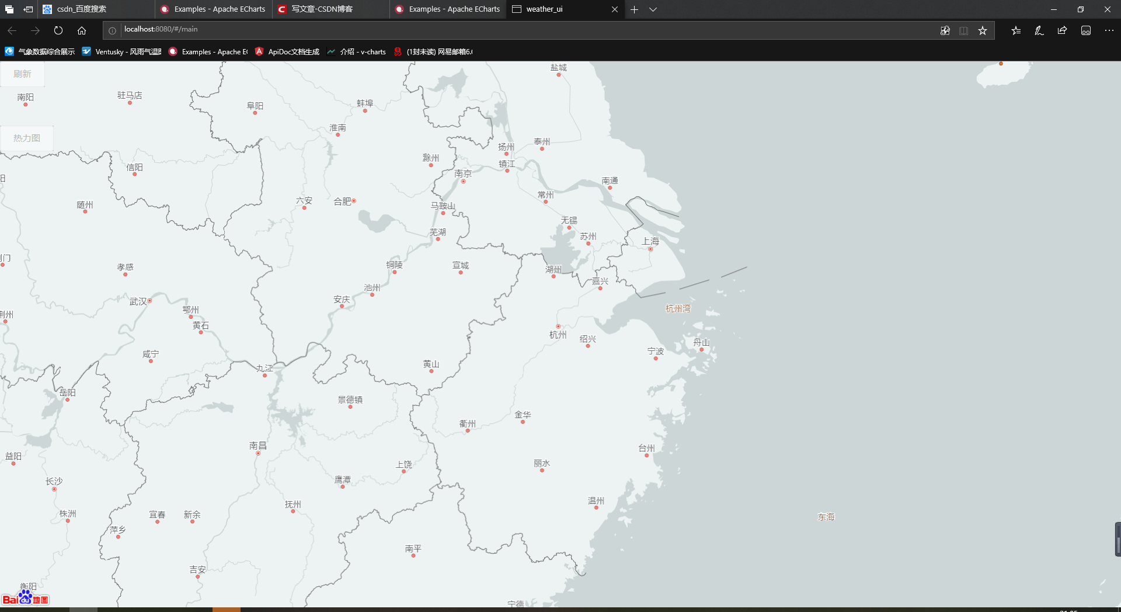
Task: Click the browser Back arrow
Action: coord(12,30)
